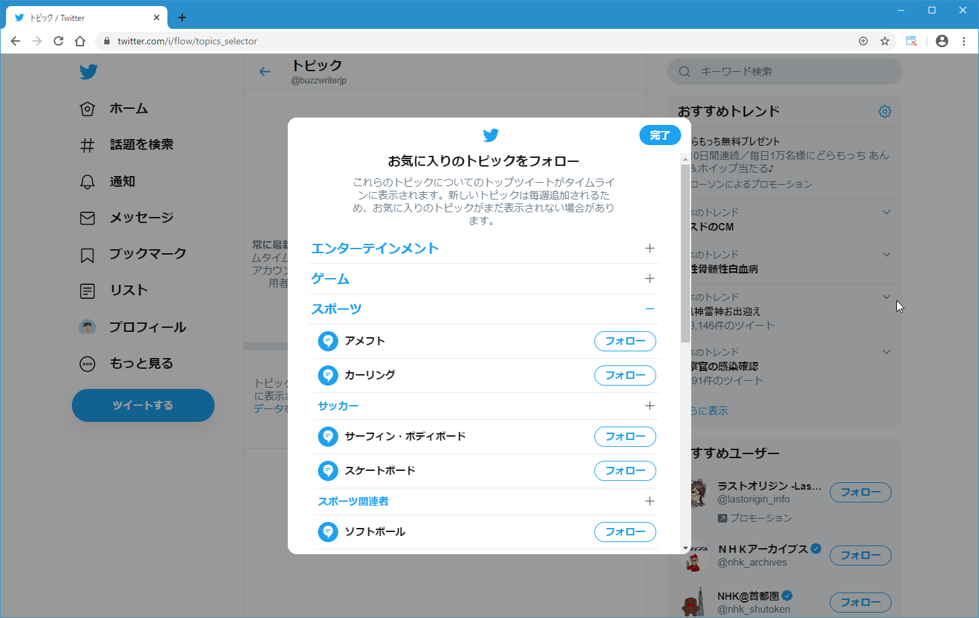Viewport: 979px width, 618px height.
Task: Follow NHK@首都圏 user
Action: point(861,603)
